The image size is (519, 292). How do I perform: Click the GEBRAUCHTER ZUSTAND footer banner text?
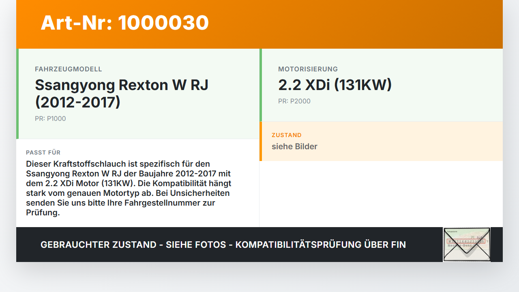(x=223, y=245)
